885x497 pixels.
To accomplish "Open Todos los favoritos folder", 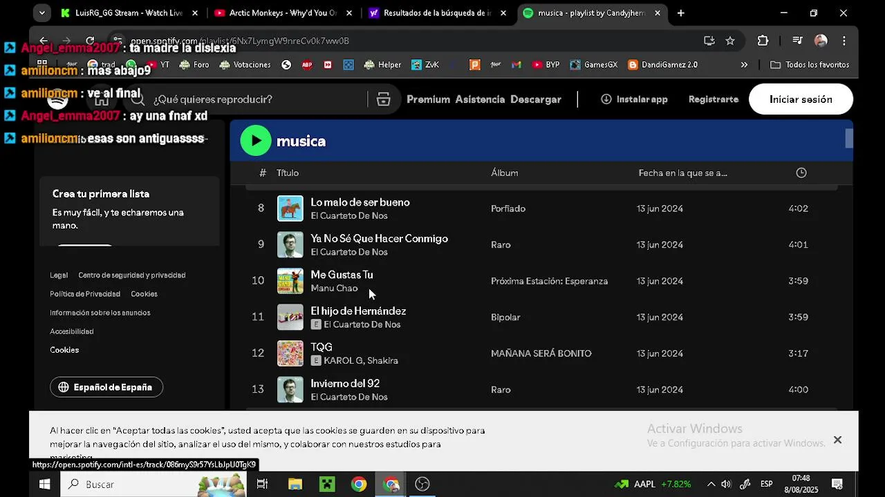I will tap(810, 65).
